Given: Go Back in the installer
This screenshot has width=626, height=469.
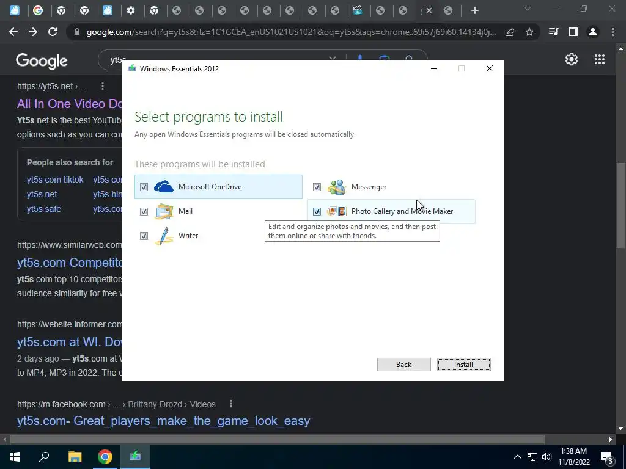Looking at the screenshot, I should point(403,365).
